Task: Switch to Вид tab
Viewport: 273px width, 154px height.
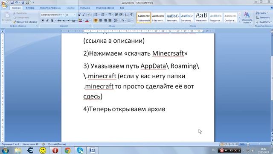Action: [x=122, y=8]
